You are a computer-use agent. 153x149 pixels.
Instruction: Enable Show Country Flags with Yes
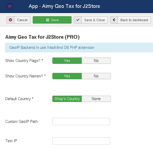pos(67,61)
